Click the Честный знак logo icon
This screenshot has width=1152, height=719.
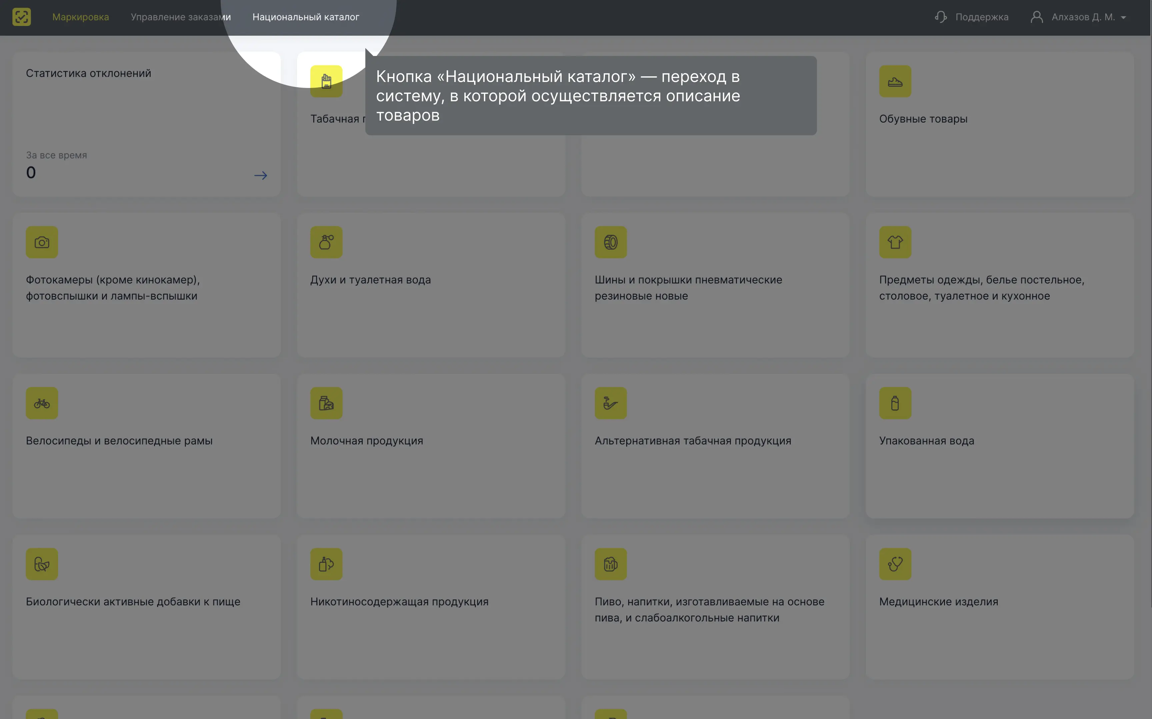pyautogui.click(x=21, y=17)
